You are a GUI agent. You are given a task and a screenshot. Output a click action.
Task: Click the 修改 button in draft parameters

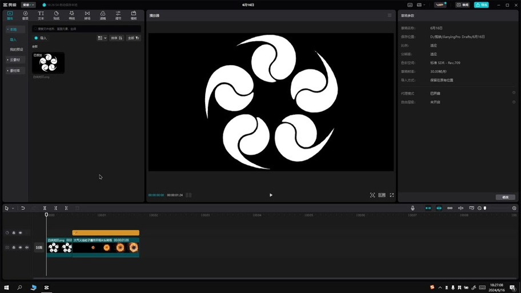[506, 197]
